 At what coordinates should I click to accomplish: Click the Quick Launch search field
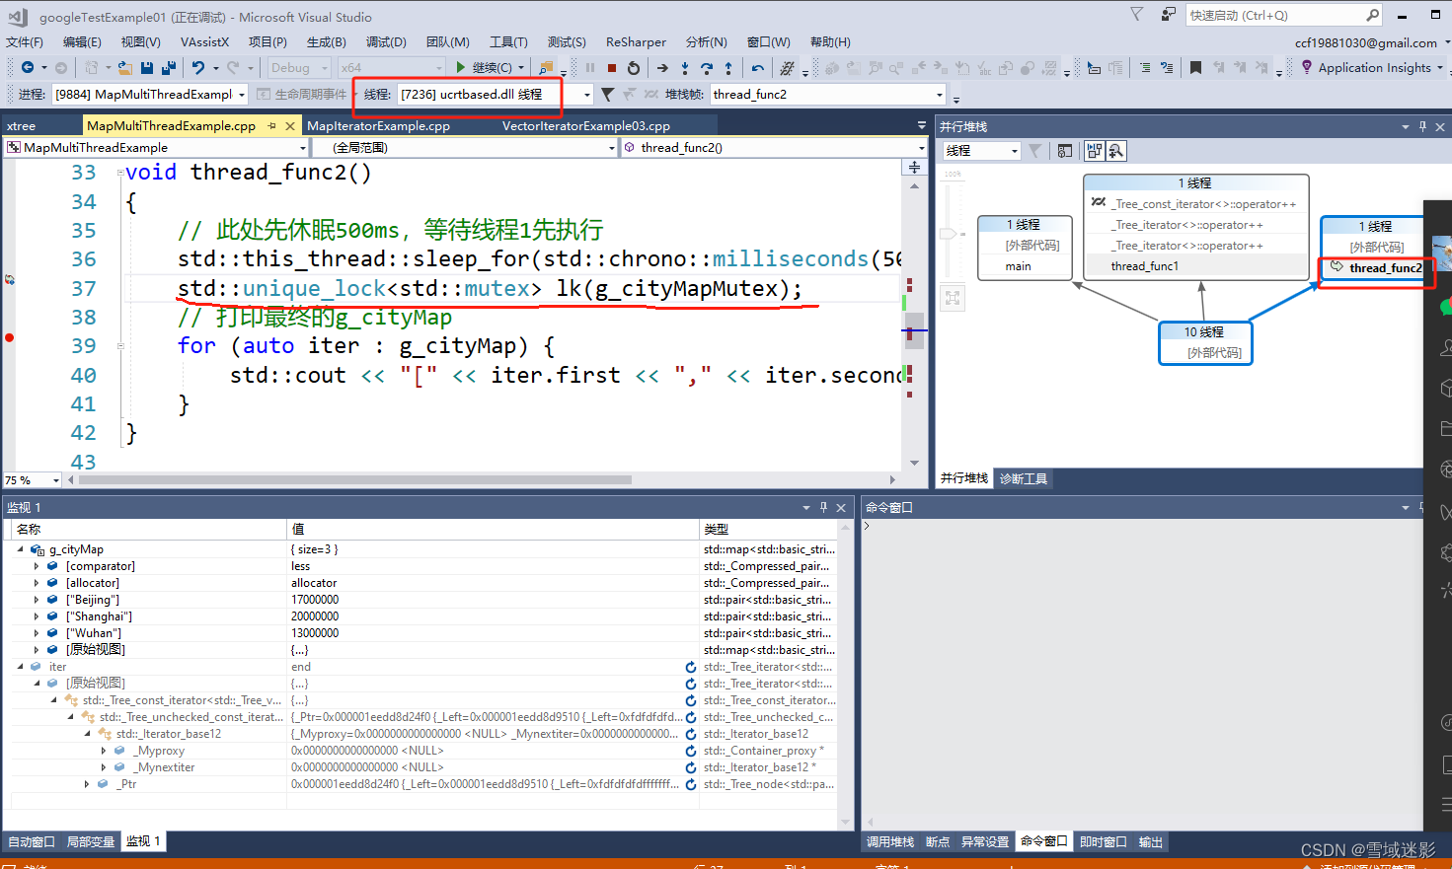pyautogui.click(x=1283, y=15)
